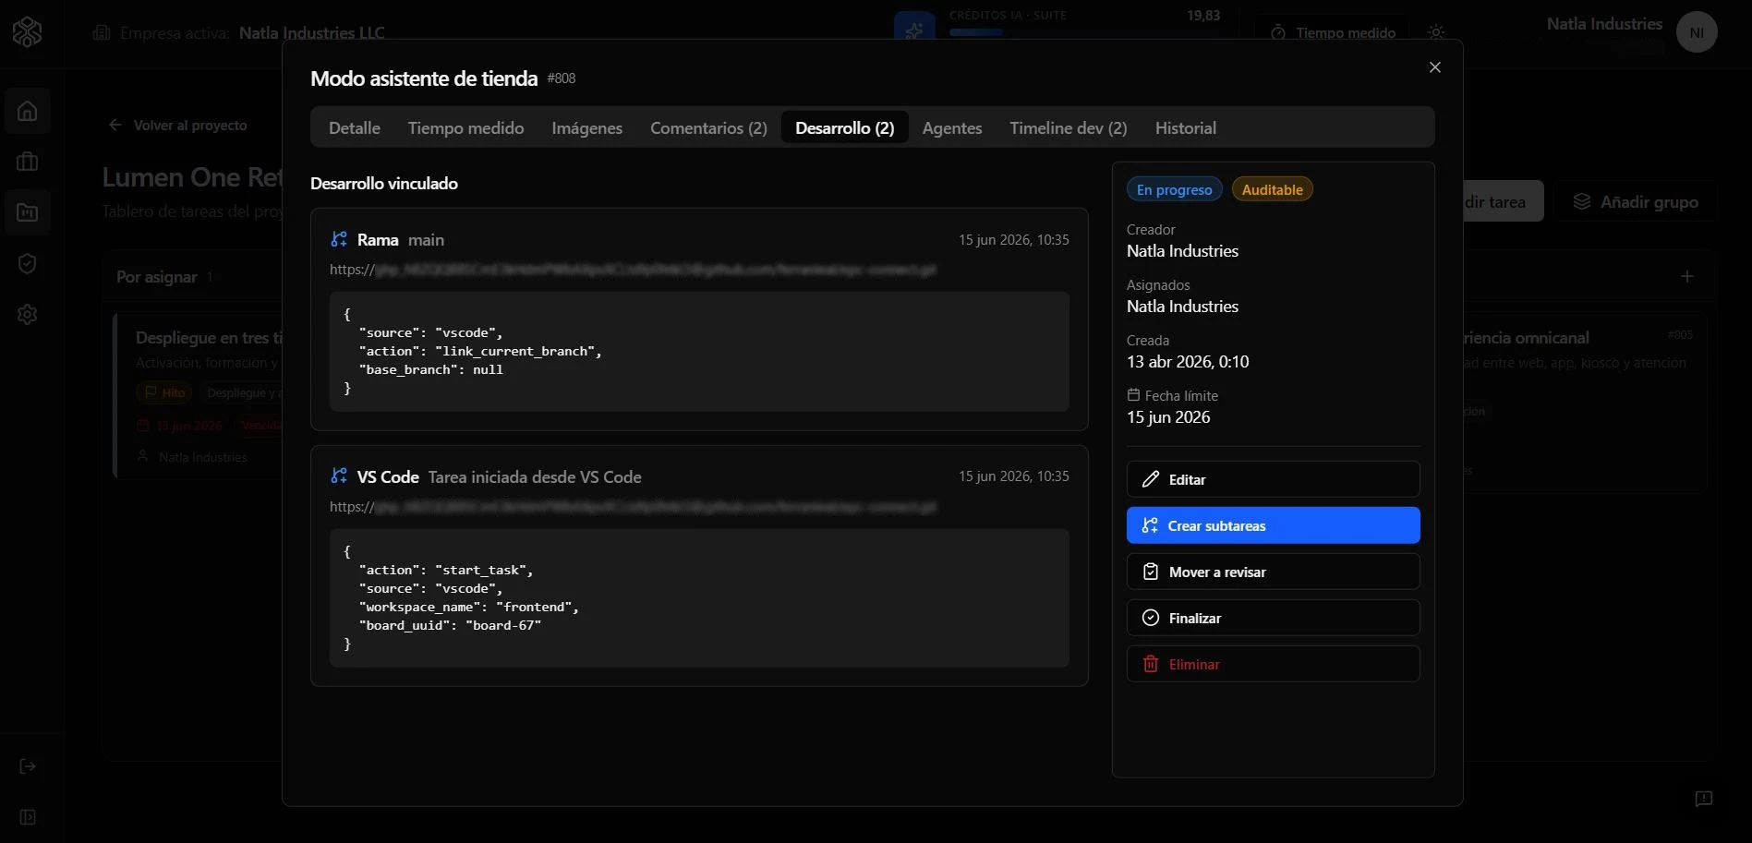Click the branch icon beside Rama main
1752x843 pixels.
(x=339, y=239)
